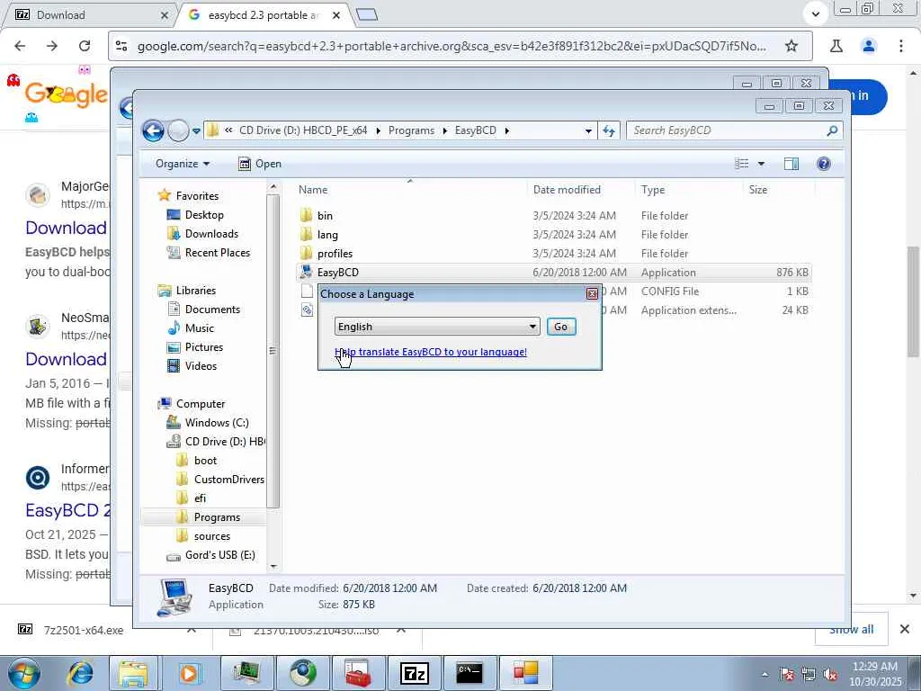This screenshot has width=921, height=691.
Task: Click the Explorer Back navigation arrow
Action: pos(153,130)
